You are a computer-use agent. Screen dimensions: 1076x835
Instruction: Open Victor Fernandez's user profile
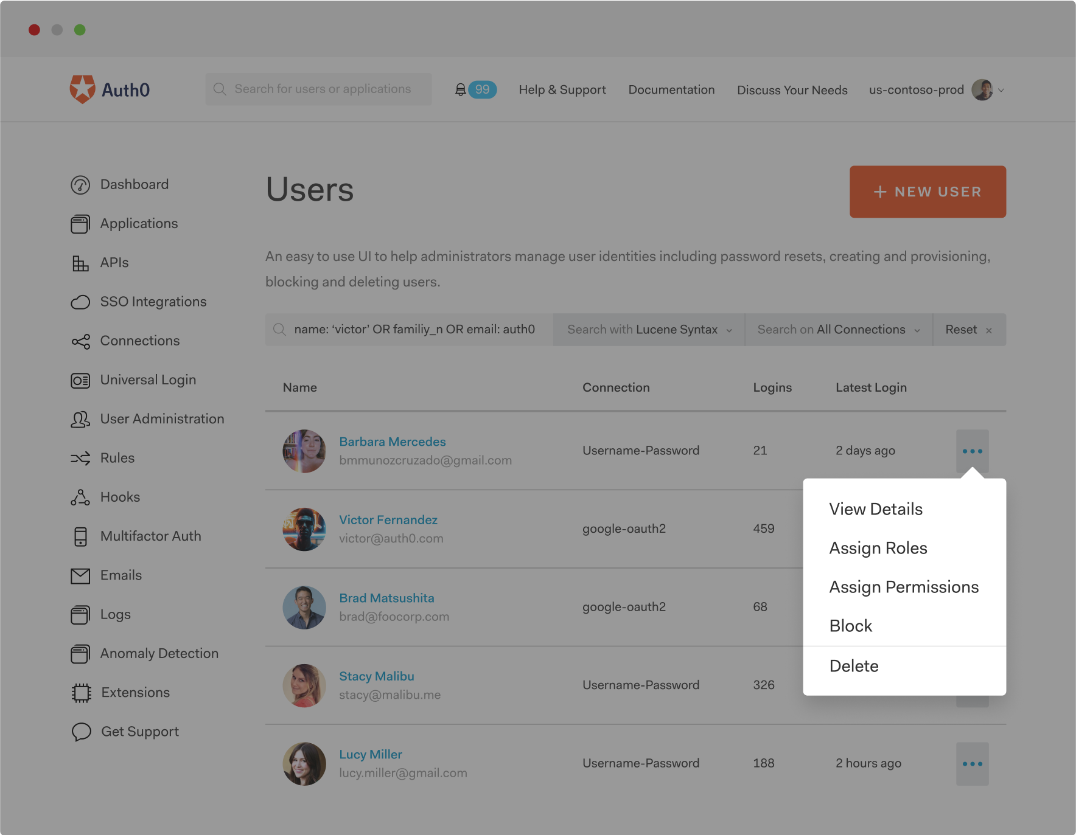[388, 519]
